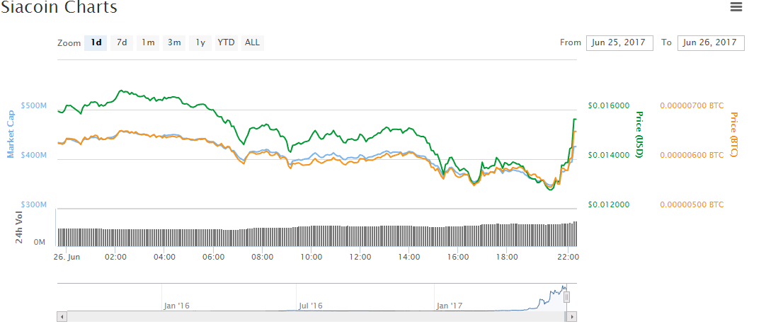The image size is (766, 324).
Task: Click the Siacoin Charts heading
Action: [59, 8]
